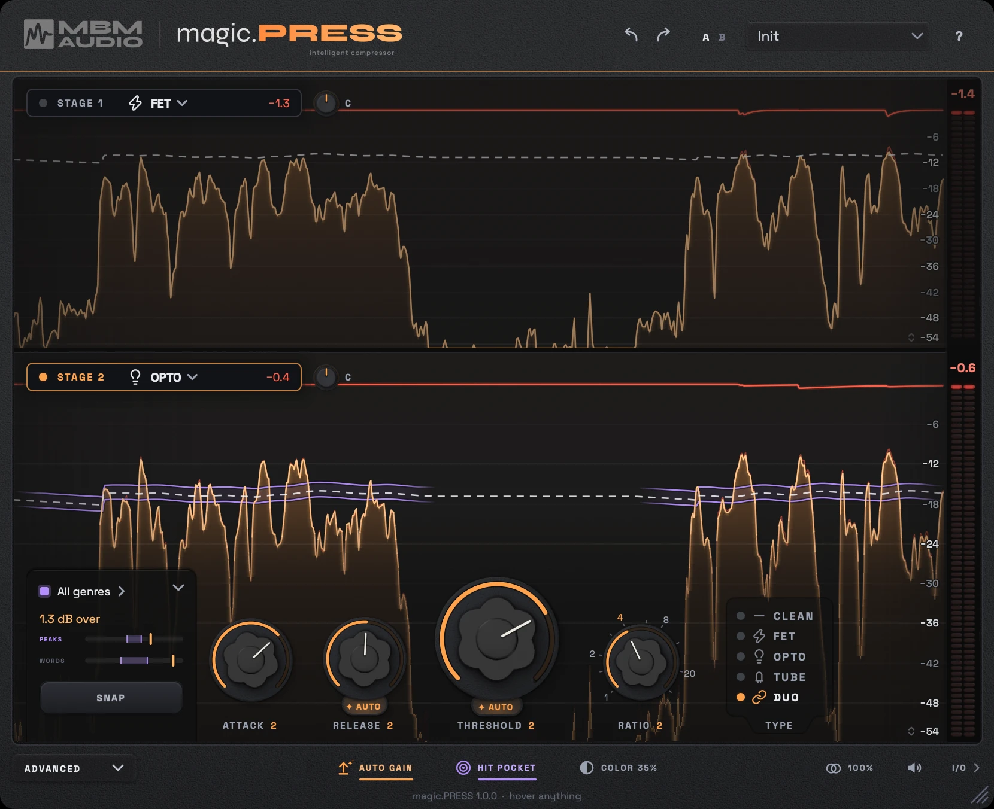This screenshot has height=809, width=994.
Task: Click the PEAKS slider
Action: (134, 639)
